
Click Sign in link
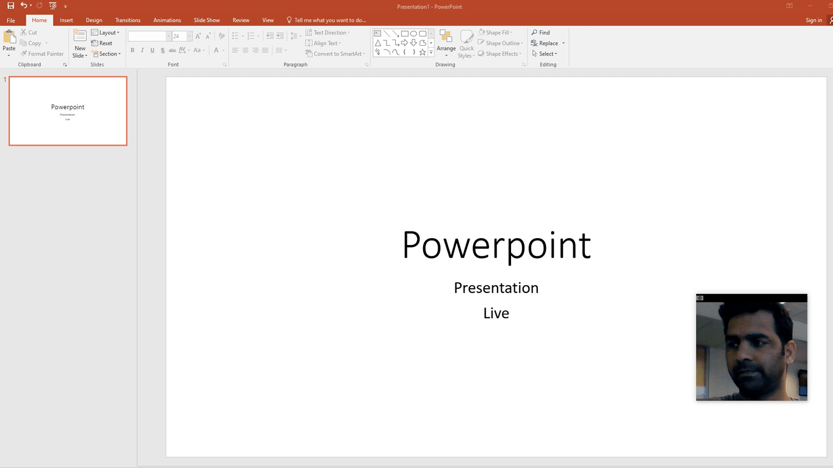pyautogui.click(x=813, y=20)
